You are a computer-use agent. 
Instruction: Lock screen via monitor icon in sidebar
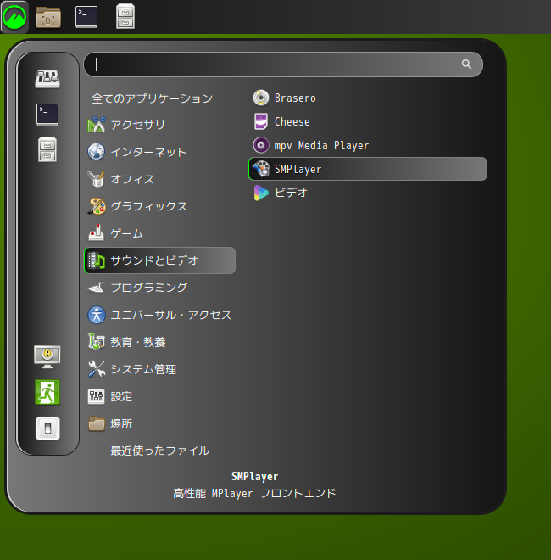tap(47, 356)
